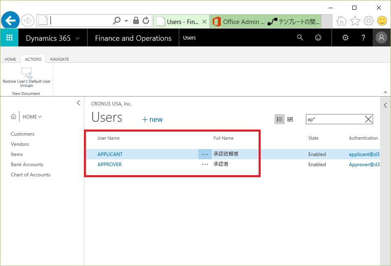
Task: Open the address bar autocomplete dropdown arrow
Action: (x=126, y=21)
